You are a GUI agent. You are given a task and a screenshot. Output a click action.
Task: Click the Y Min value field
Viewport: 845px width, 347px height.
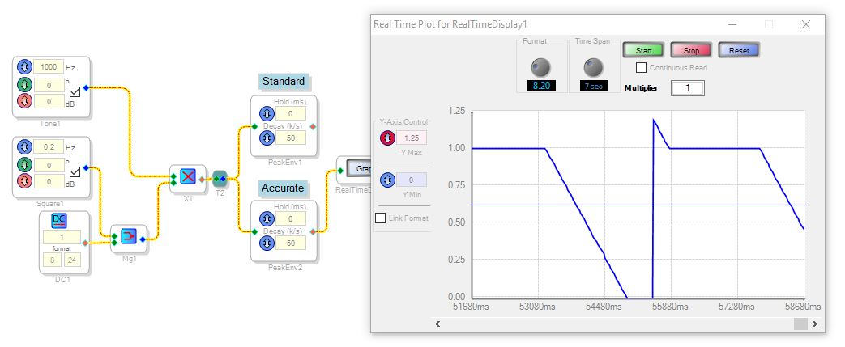pyautogui.click(x=412, y=180)
